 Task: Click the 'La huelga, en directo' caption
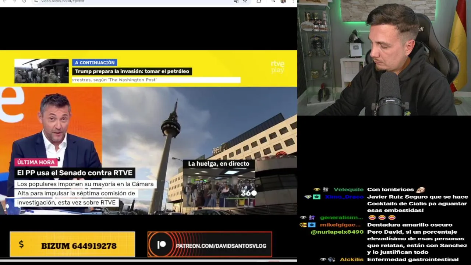(x=219, y=164)
